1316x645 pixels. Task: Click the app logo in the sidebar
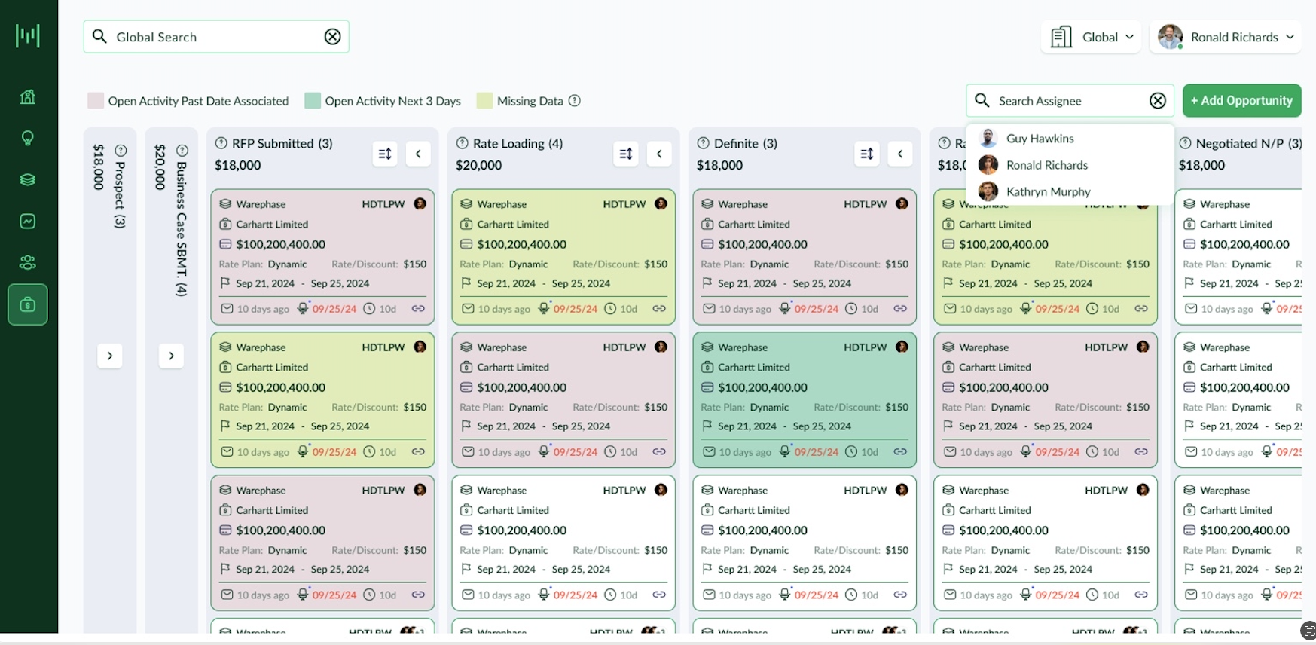[x=28, y=35]
